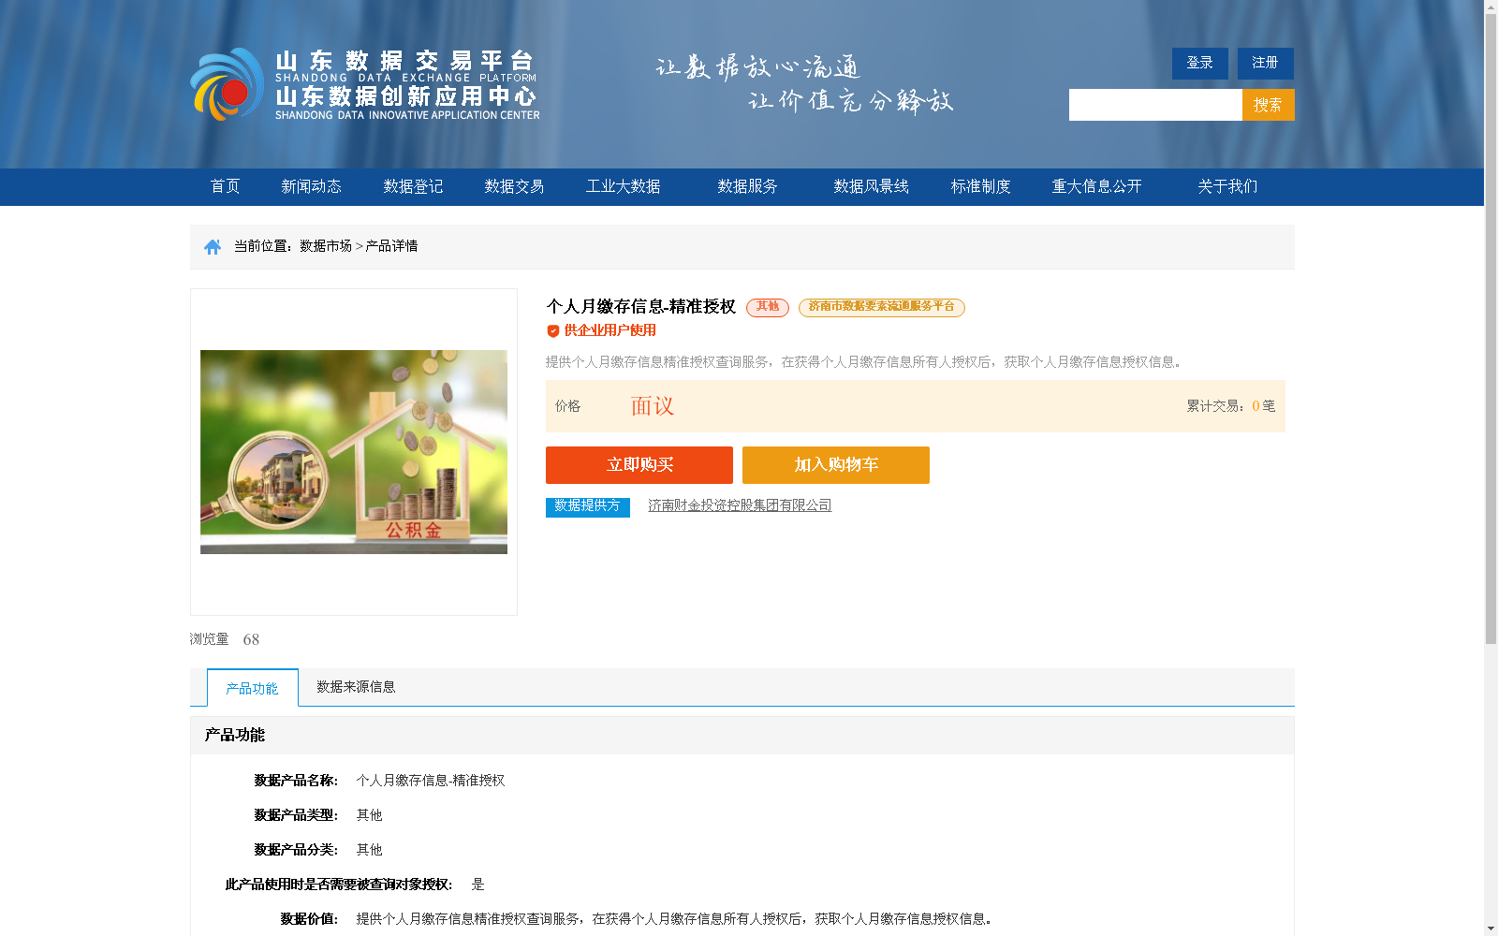The image size is (1498, 936).
Task: Click the 数据市场 breadcrumb link
Action: click(326, 246)
